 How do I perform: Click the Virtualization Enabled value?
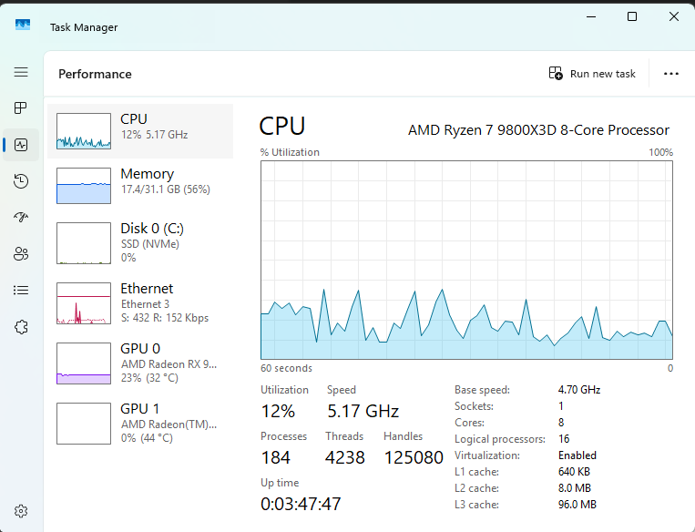pos(577,455)
